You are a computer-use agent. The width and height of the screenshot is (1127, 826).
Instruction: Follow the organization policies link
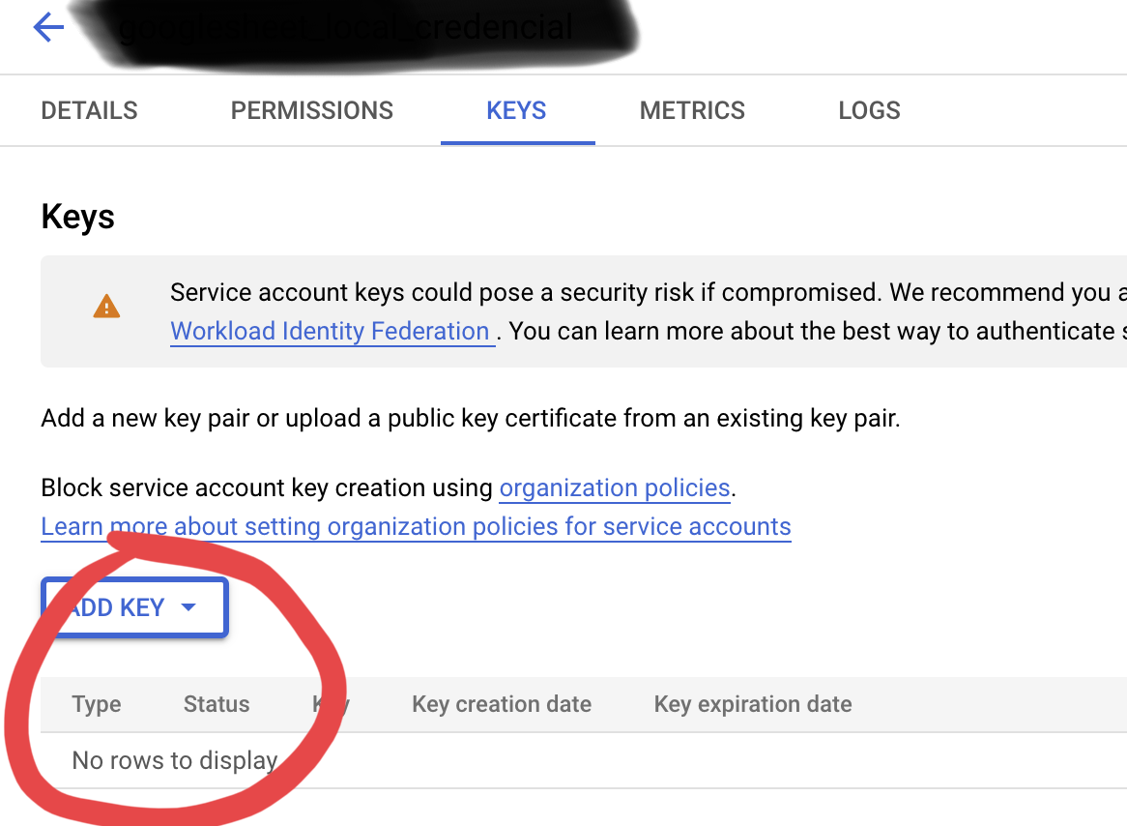pyautogui.click(x=614, y=487)
